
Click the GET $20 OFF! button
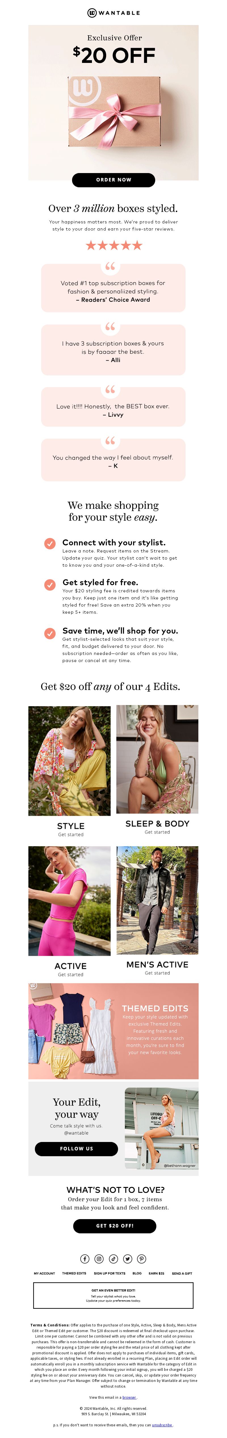115,1225
